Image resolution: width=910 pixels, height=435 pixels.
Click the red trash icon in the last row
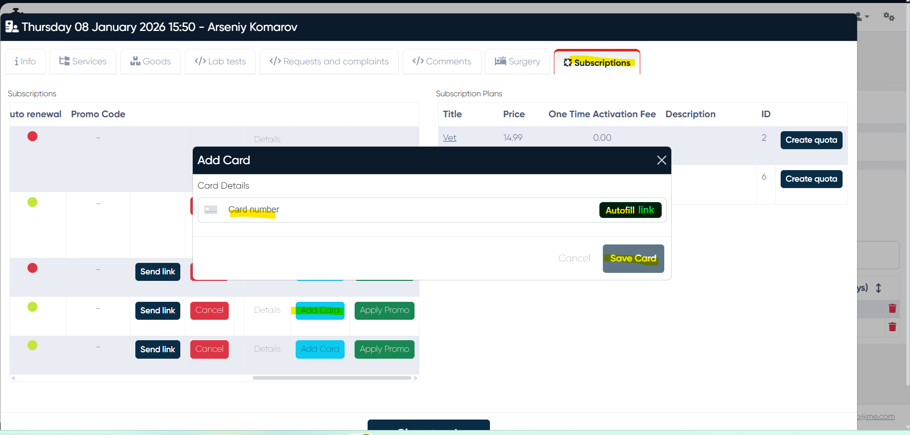click(x=892, y=327)
